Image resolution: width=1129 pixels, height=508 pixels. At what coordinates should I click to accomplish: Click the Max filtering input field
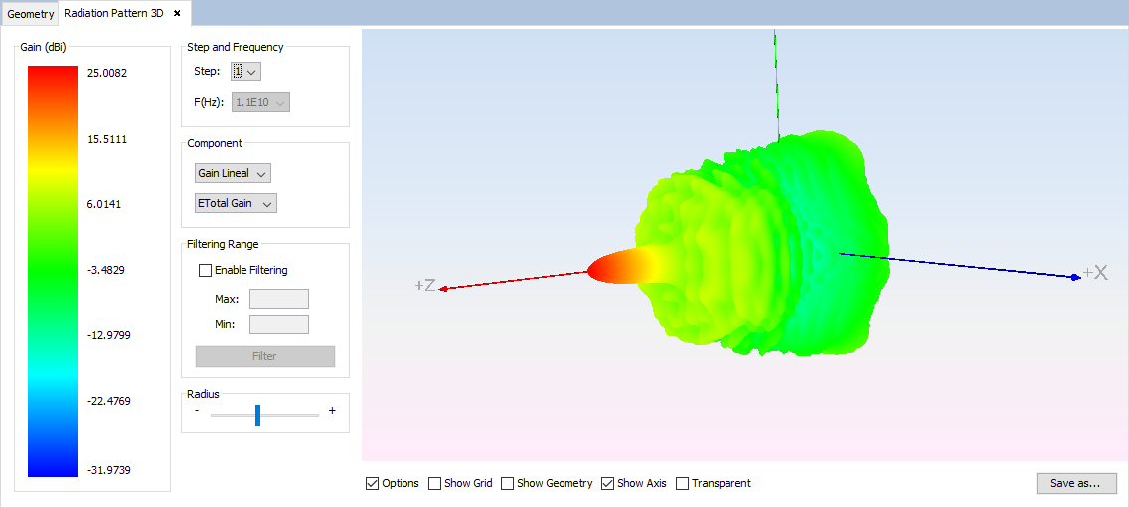coord(278,299)
